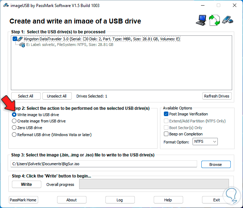Close the imageUSB window

pyautogui.click(x=235, y=5)
